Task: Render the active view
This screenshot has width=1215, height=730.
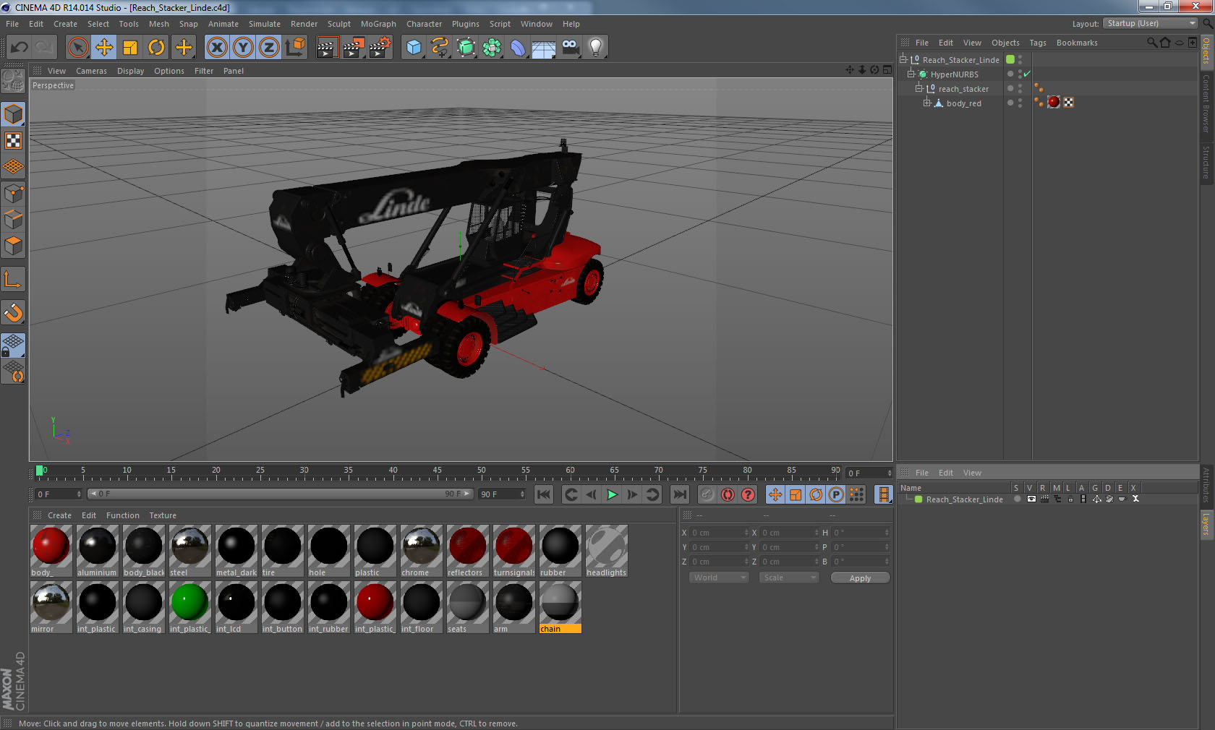Action: pos(327,48)
